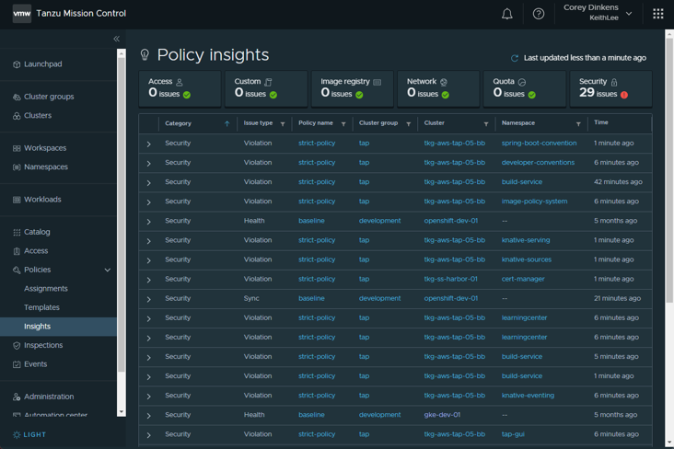Expand the openshift-dev-01 Health row
674x449 pixels.
149,222
